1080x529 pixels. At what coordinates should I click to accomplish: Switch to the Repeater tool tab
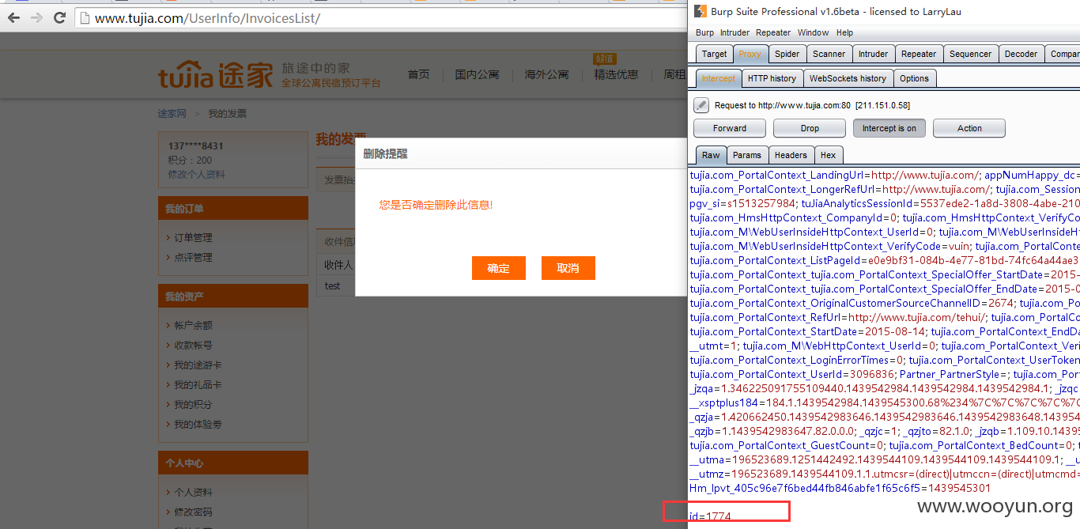(919, 54)
